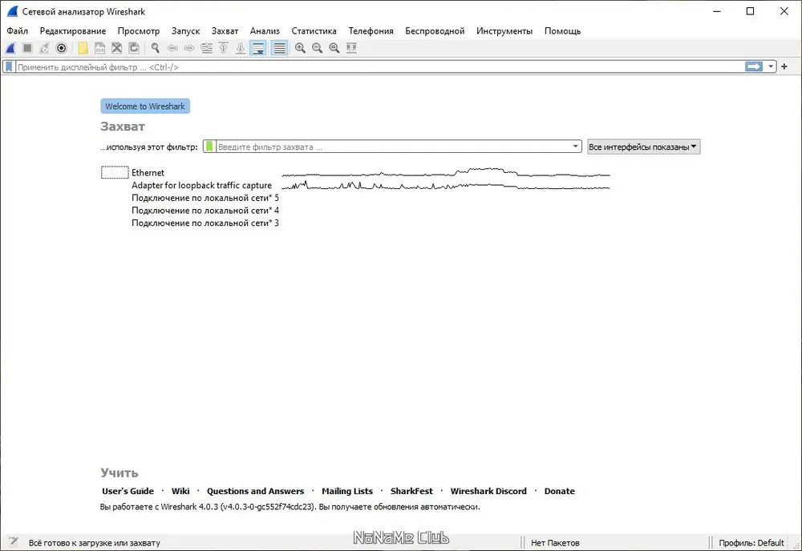Viewport: 802px width, 551px height.
Task: Open display filter bookmarks icon
Action: pos(9,67)
